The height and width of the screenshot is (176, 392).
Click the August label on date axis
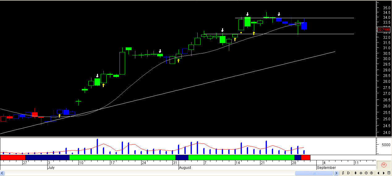coord(185,168)
